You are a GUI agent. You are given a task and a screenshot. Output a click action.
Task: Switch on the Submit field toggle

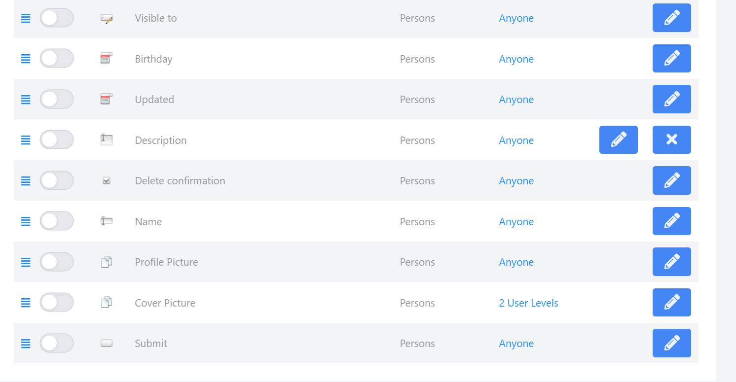point(57,343)
